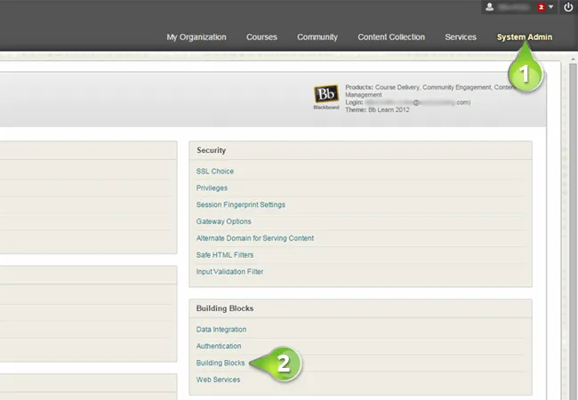Viewport: 578px width, 400px height.
Task: Click the user avatar icon
Action: point(489,7)
